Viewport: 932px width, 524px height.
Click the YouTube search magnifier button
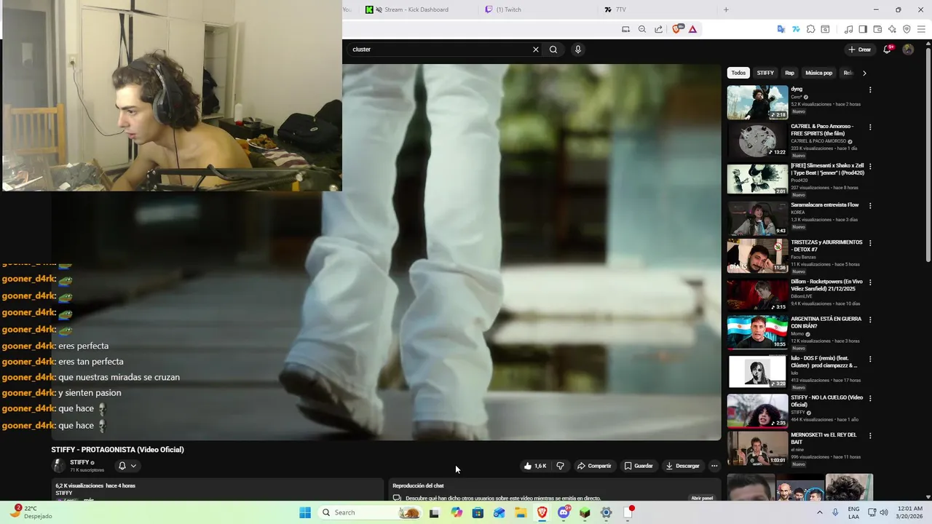click(553, 49)
